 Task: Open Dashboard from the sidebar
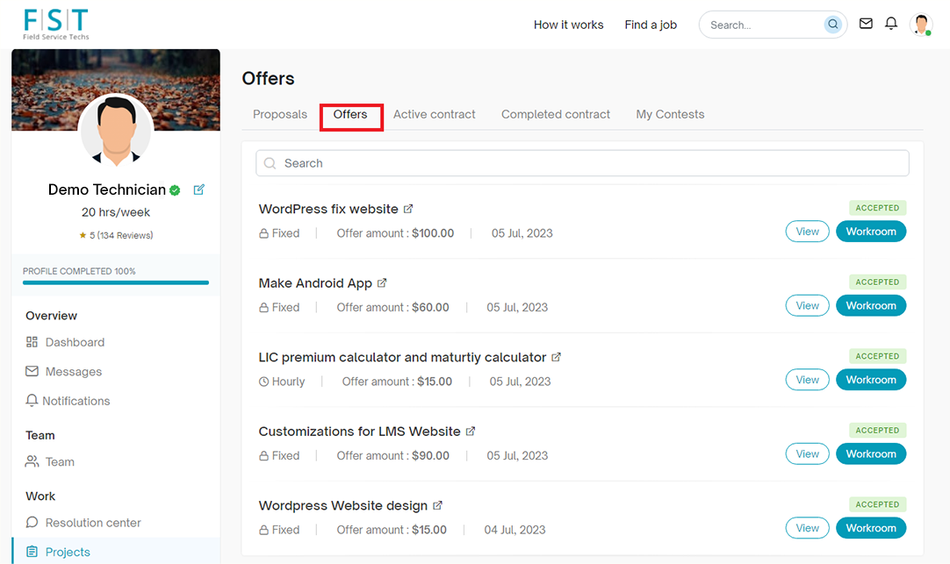point(75,342)
